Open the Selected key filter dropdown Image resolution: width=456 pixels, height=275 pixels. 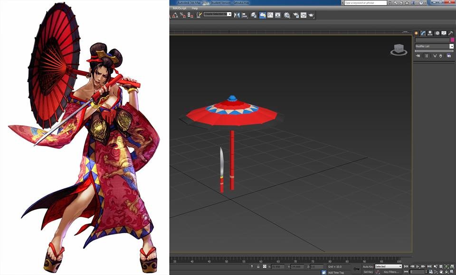coord(400,266)
